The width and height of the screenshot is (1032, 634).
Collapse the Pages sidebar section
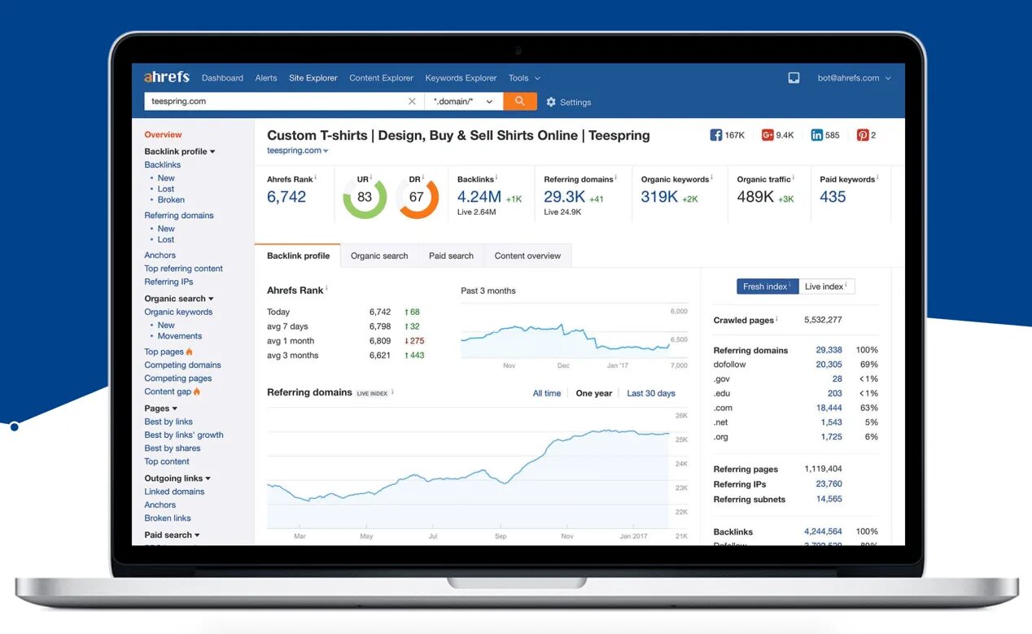[160, 409]
